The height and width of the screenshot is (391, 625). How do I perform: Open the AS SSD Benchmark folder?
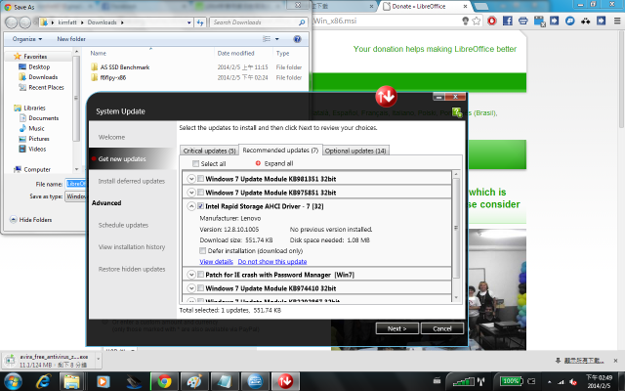click(x=125, y=67)
